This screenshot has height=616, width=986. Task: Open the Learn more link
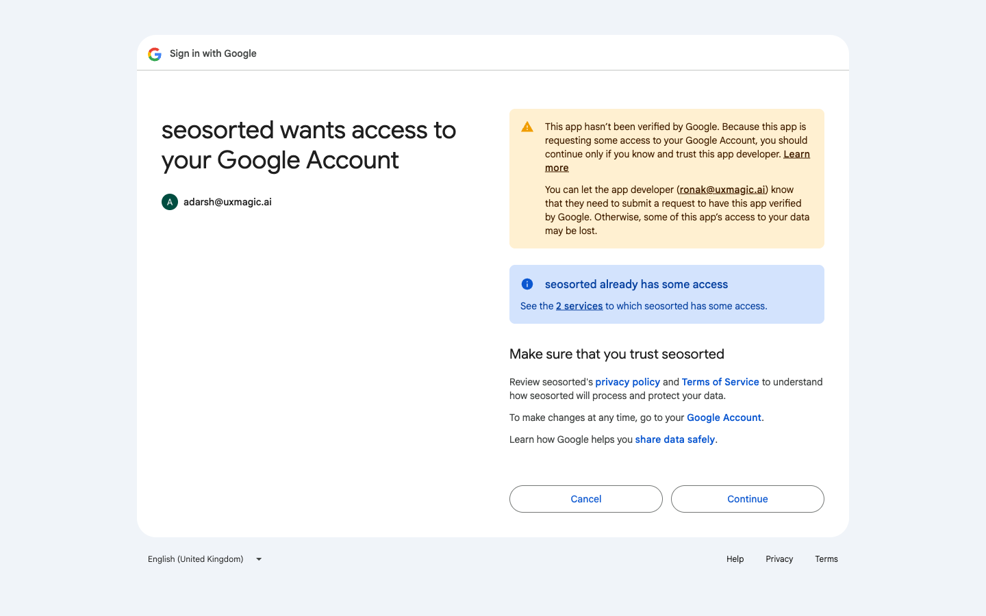[x=796, y=155]
